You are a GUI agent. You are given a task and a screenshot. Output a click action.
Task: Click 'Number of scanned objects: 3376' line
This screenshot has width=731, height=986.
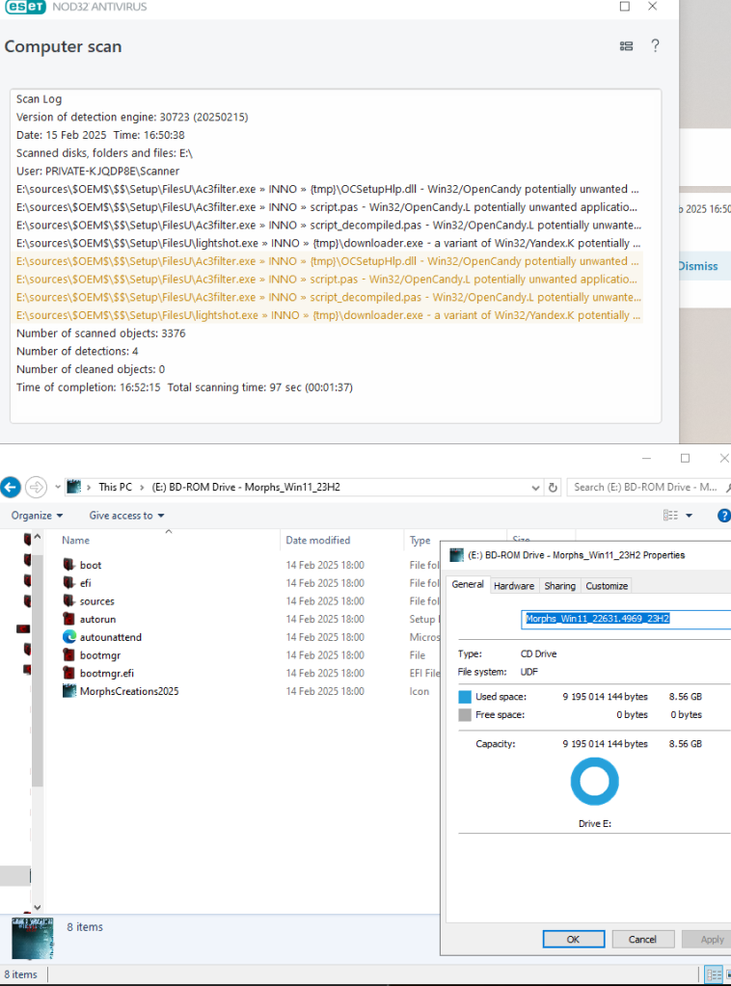point(100,333)
